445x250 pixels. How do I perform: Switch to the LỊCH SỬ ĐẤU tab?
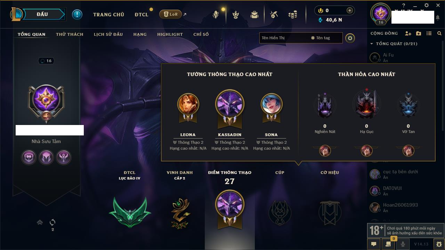point(108,34)
